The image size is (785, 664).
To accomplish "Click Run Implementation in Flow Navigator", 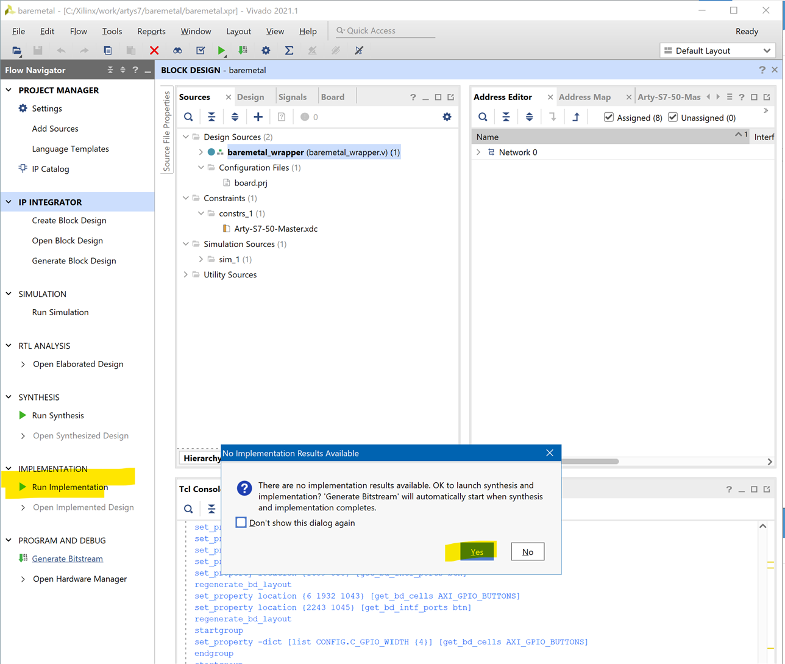I will (x=70, y=487).
